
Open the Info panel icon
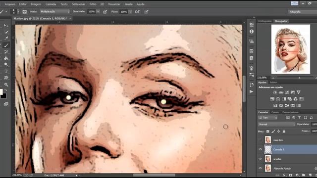[x=252, y=32]
